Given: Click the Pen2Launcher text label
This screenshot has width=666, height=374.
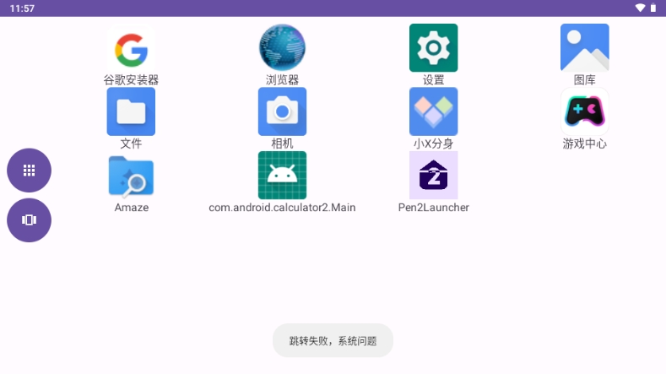Looking at the screenshot, I should point(433,208).
